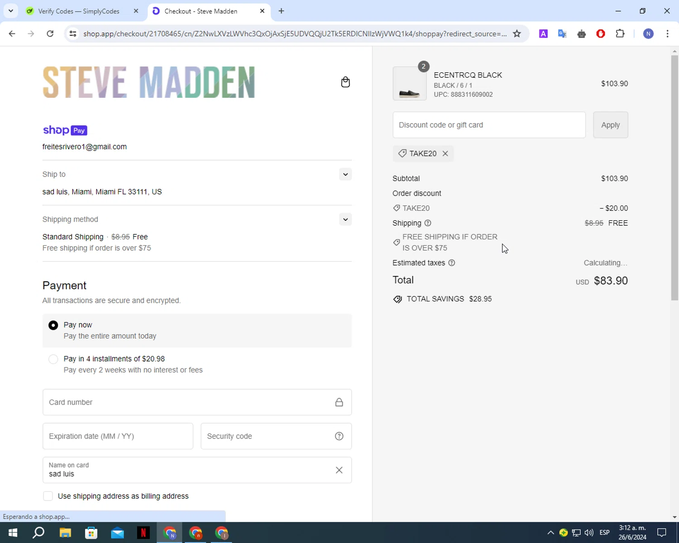Select Pay in 4 installments option
Screen dimensions: 679x543
click(x=53, y=359)
